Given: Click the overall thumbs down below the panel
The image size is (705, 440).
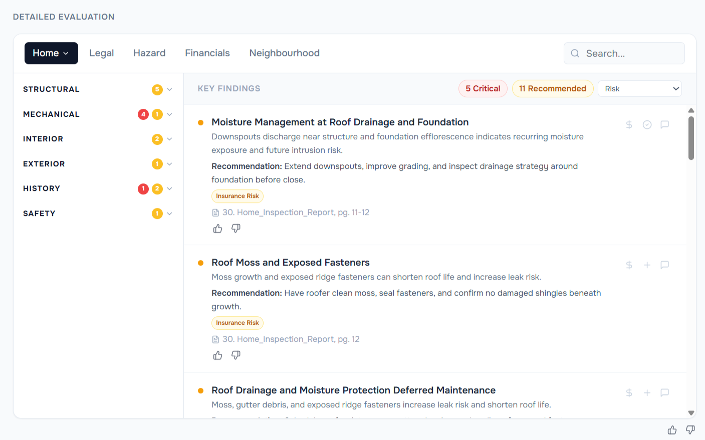Looking at the screenshot, I should coord(690,430).
